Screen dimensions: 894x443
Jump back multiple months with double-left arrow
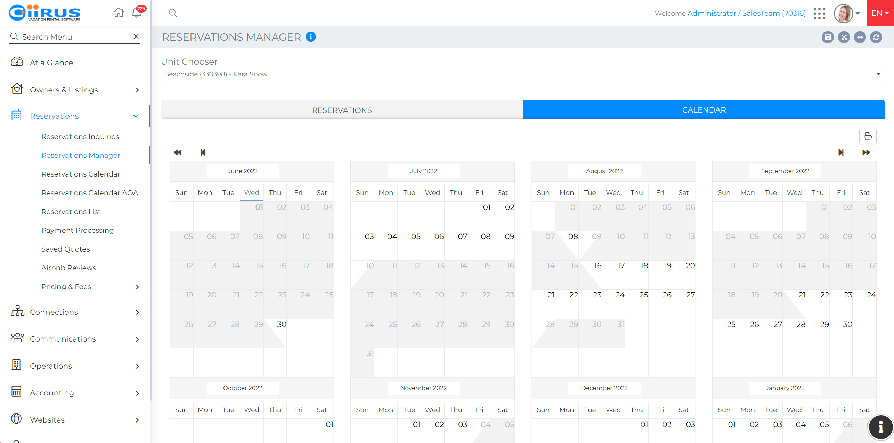coord(178,153)
